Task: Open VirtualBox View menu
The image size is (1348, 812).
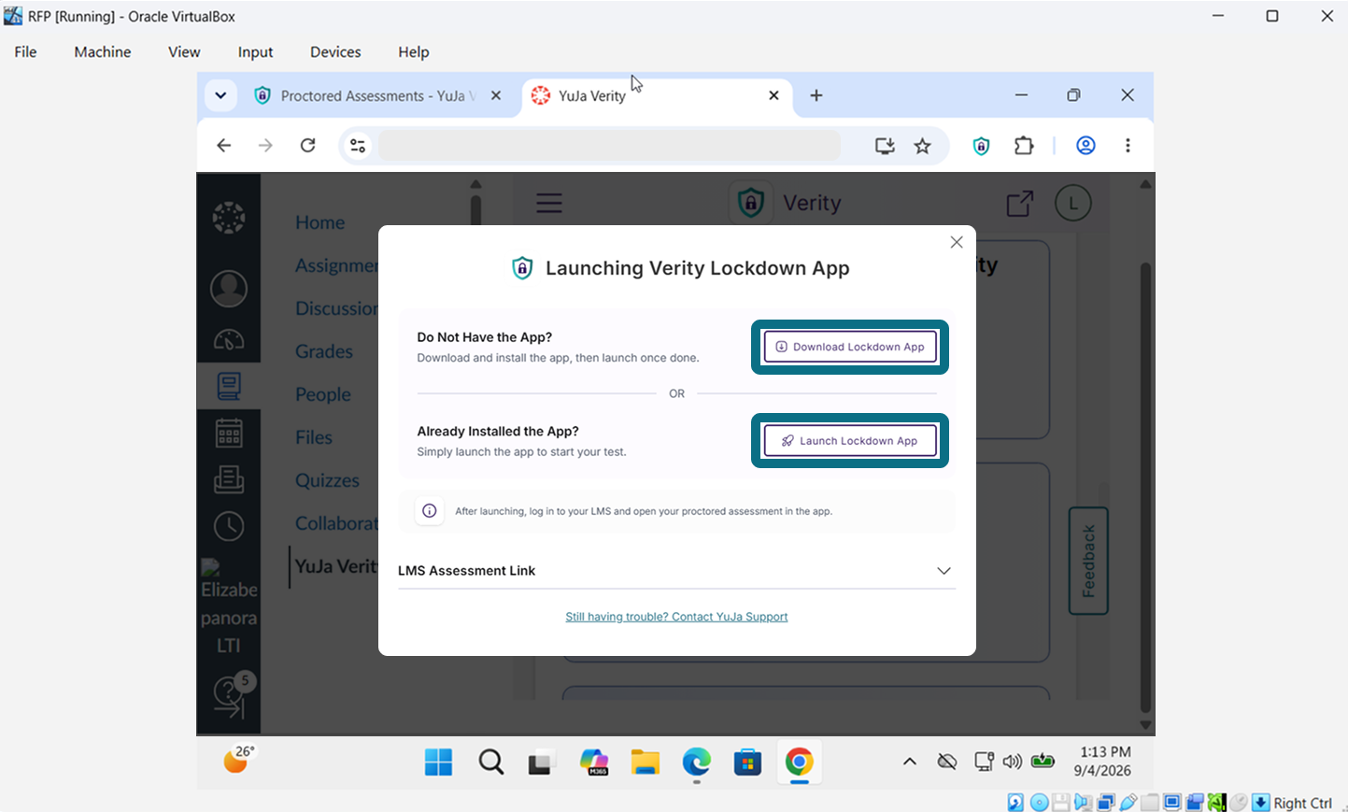Action: 184,51
